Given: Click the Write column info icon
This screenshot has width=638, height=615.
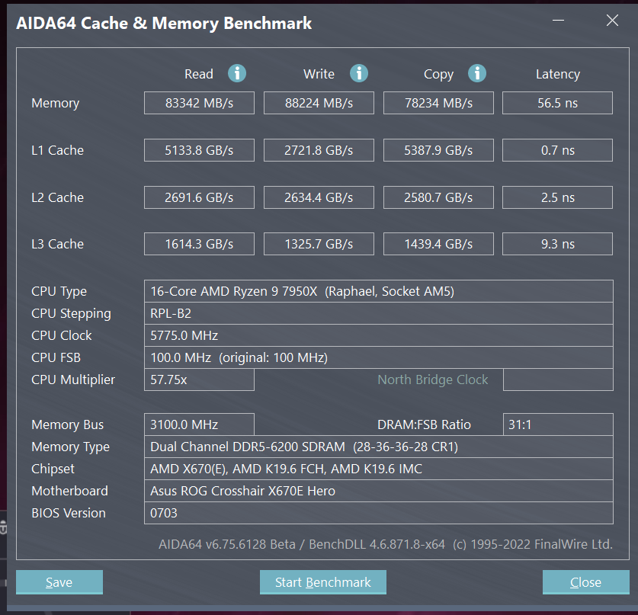Looking at the screenshot, I should (359, 74).
